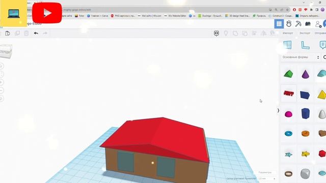Click the ungroup shapes icon

[245, 33]
